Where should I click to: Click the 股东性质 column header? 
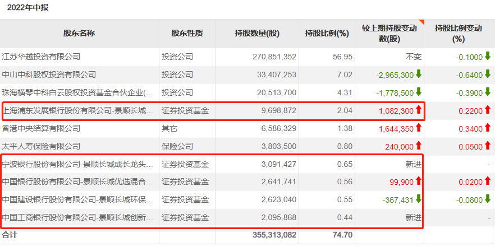(187, 34)
